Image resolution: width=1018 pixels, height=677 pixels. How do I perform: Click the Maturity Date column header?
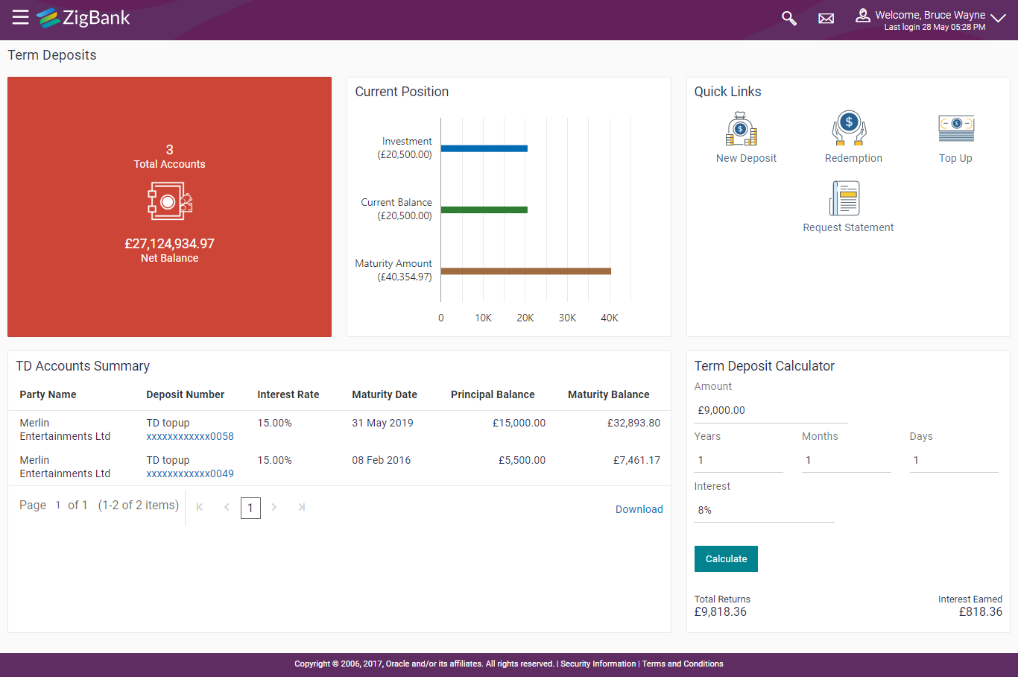point(385,394)
